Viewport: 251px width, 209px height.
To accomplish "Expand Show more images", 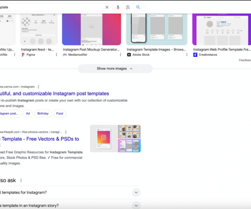I will pos(115,69).
